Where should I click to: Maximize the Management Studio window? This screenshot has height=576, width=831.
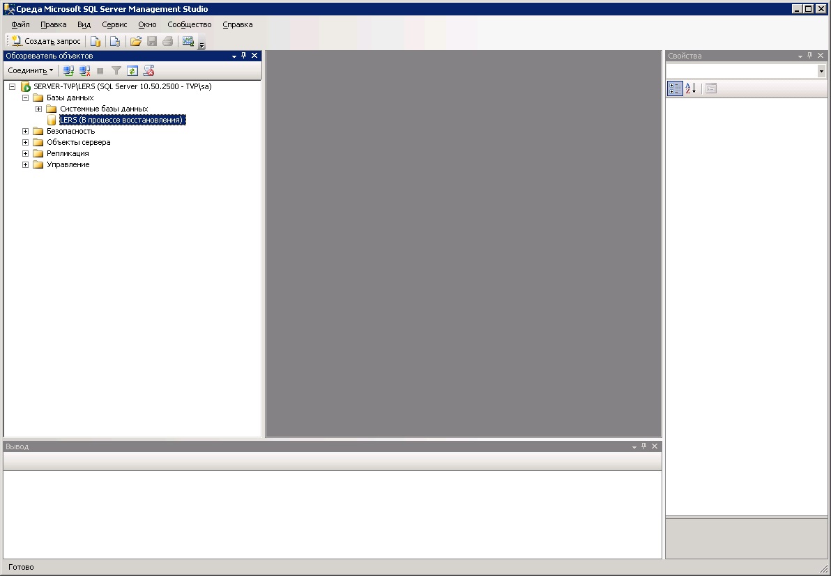pos(808,8)
